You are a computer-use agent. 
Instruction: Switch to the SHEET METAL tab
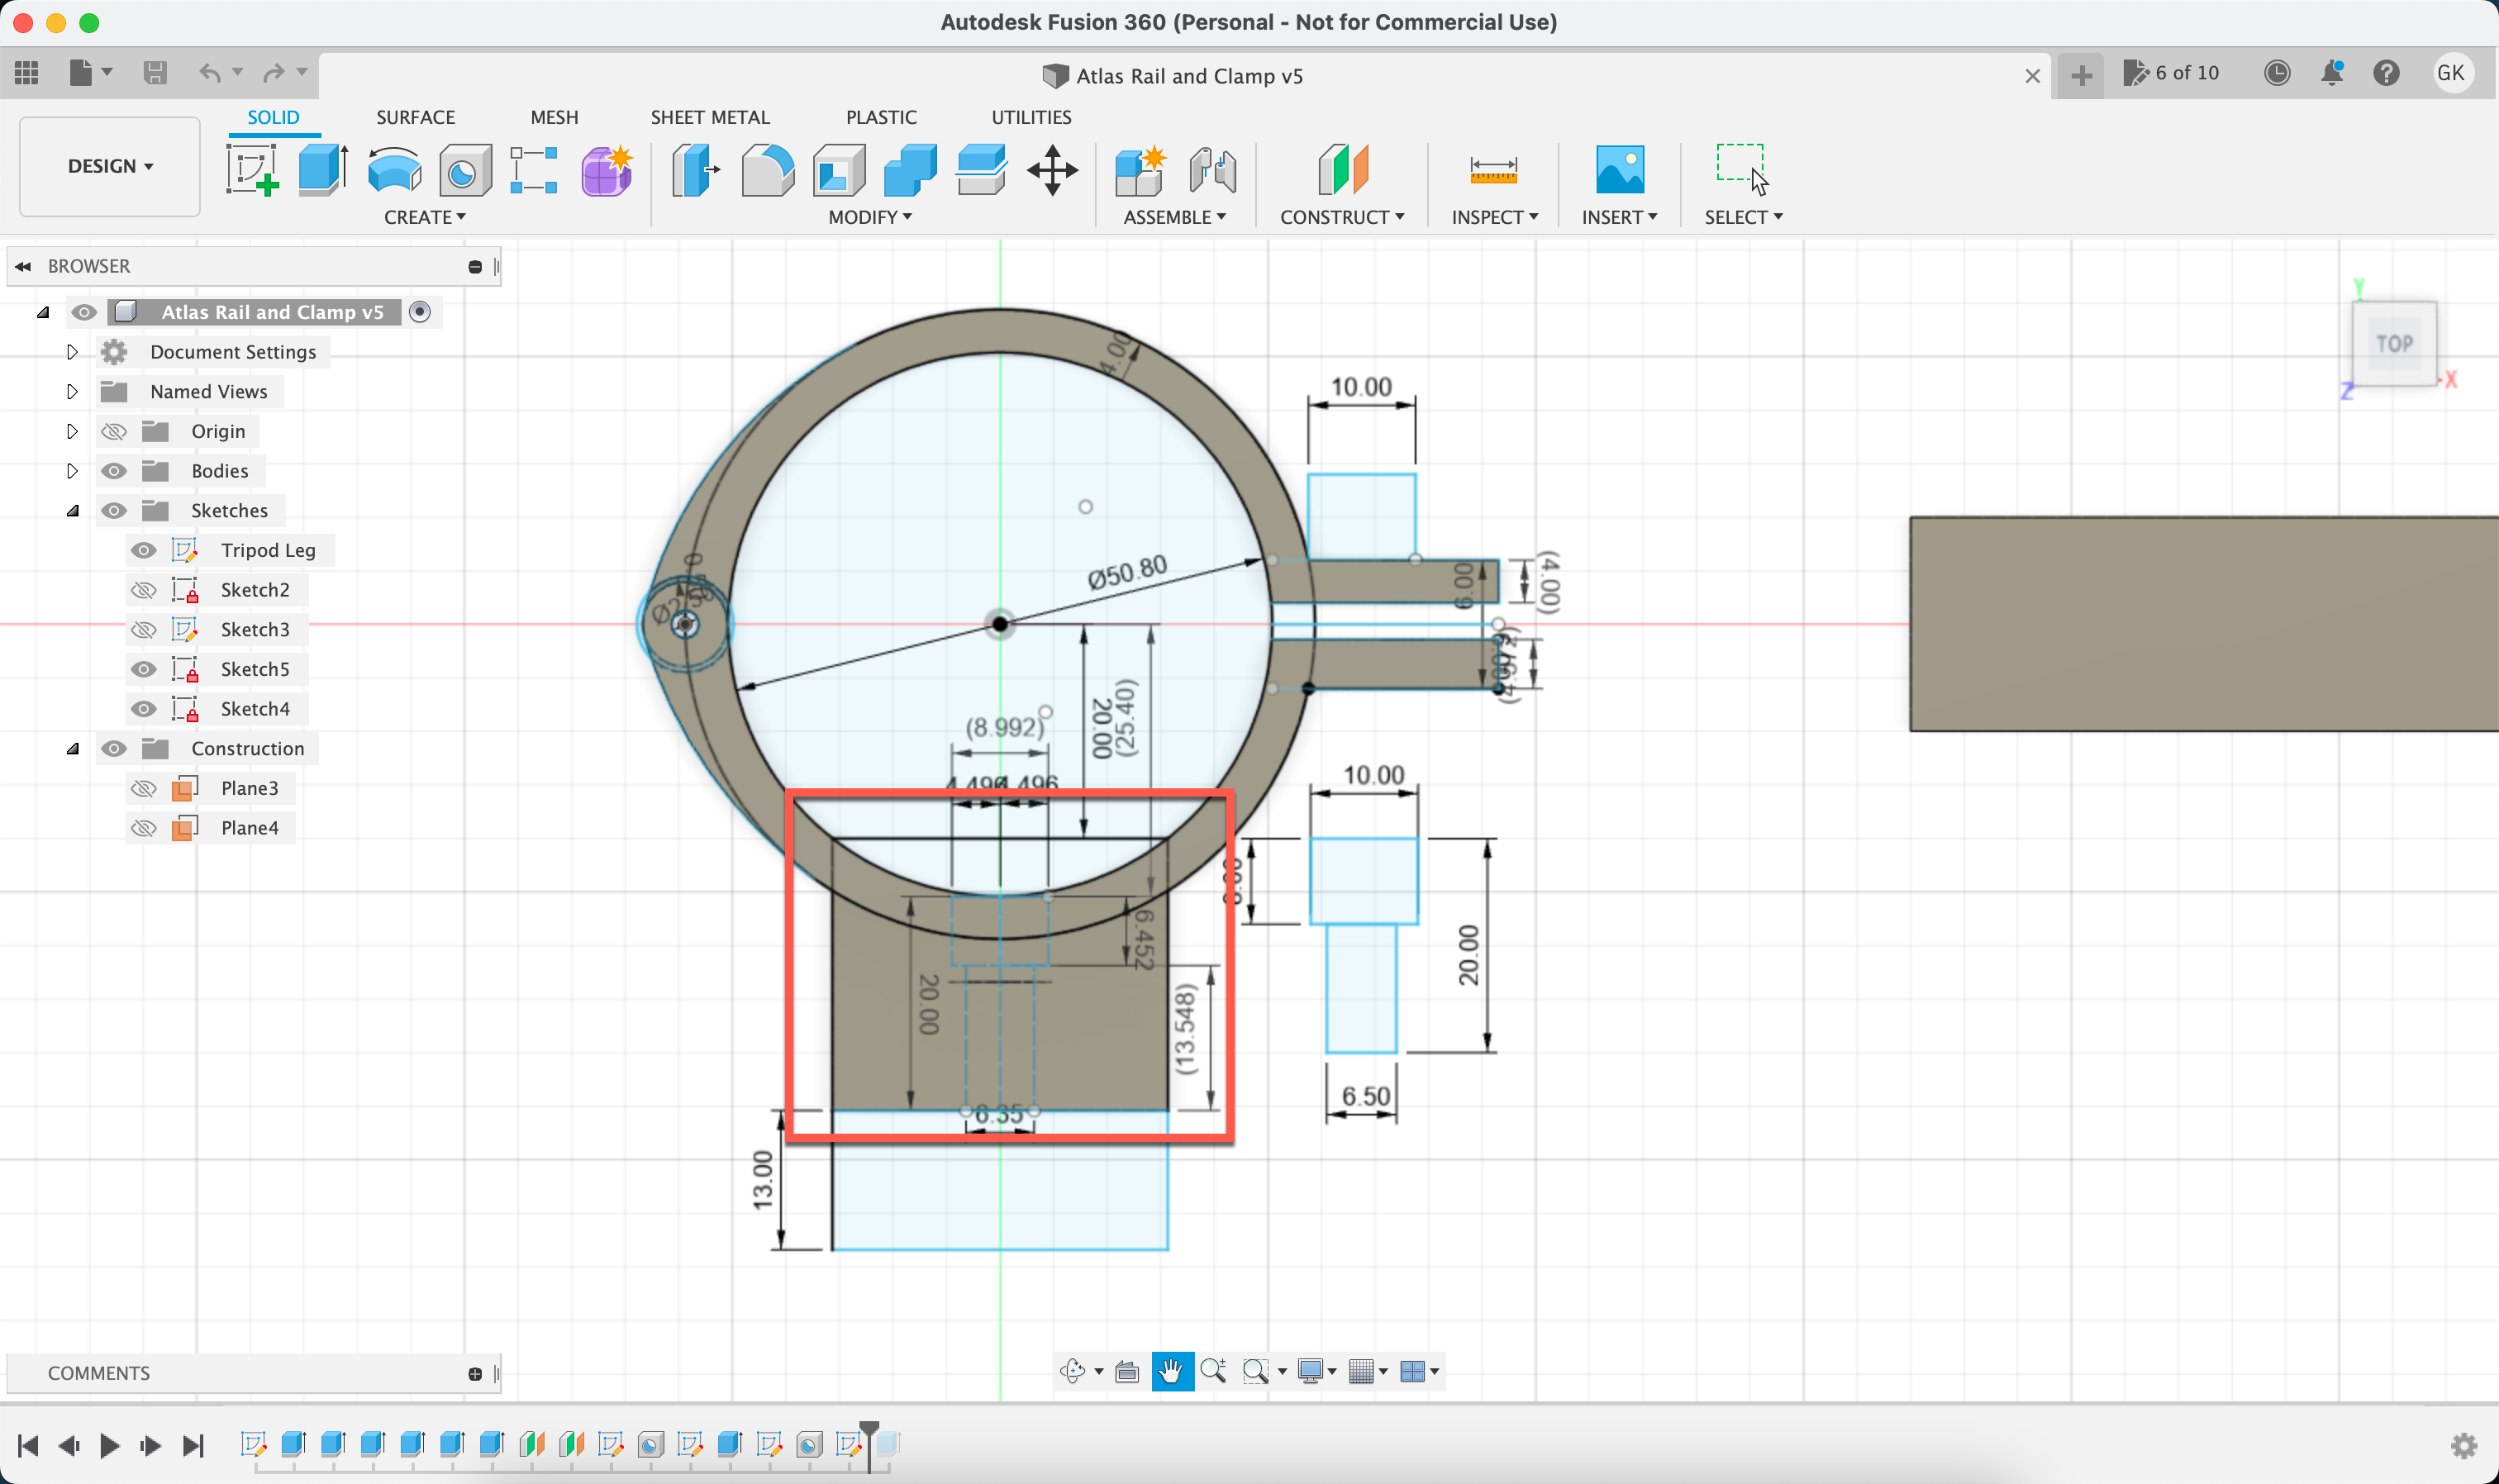pos(709,117)
